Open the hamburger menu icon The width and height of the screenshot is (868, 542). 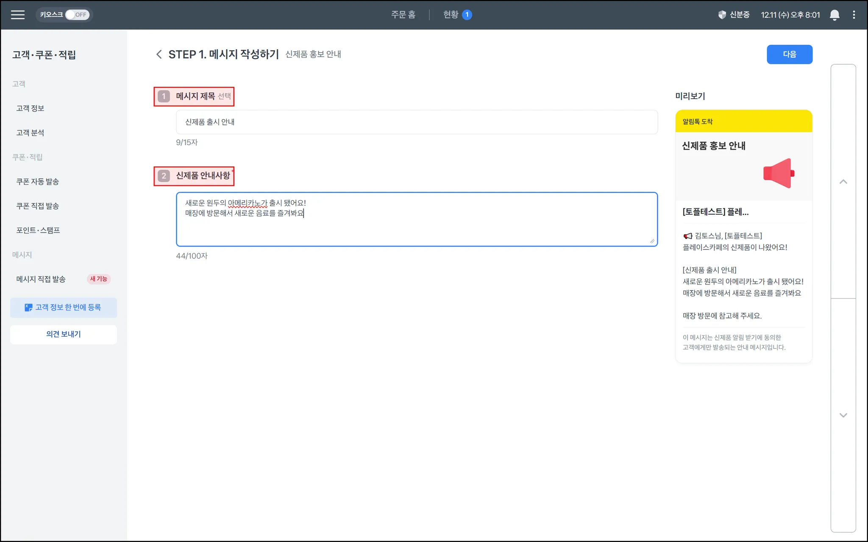point(18,15)
